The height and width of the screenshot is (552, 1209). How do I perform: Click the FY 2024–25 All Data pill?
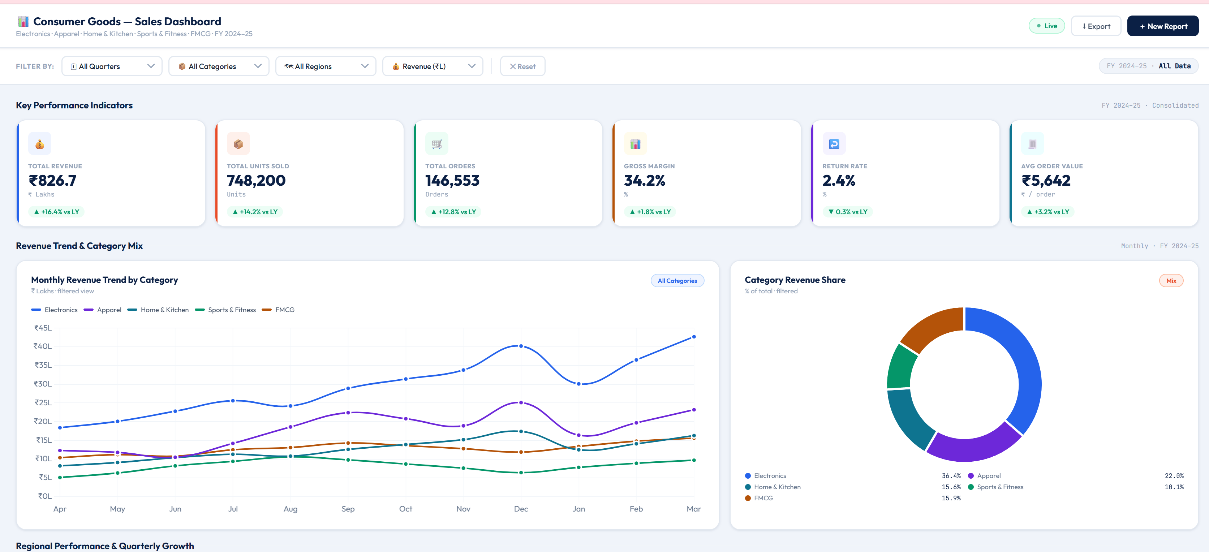tap(1148, 66)
